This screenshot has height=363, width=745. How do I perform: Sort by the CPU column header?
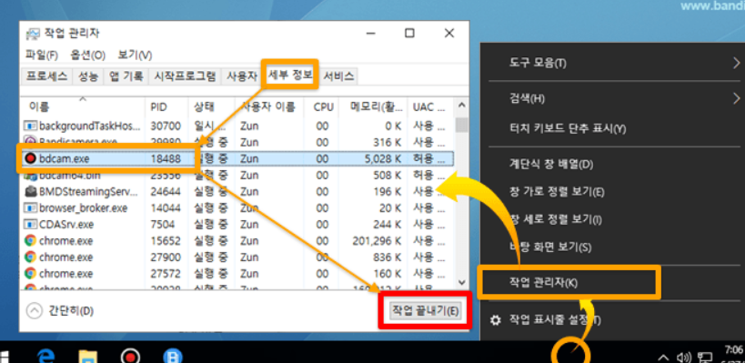(x=321, y=107)
